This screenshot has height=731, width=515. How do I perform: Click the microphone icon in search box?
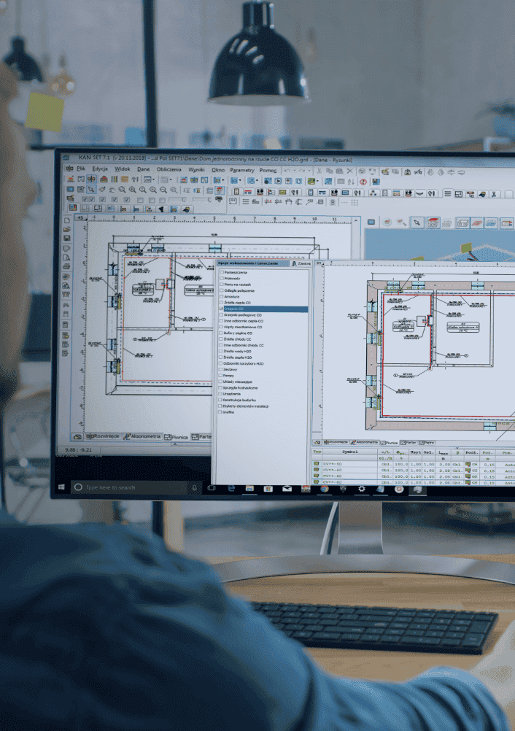[x=194, y=487]
